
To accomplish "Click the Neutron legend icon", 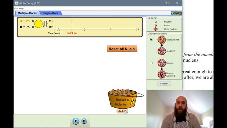I will 156,22.
